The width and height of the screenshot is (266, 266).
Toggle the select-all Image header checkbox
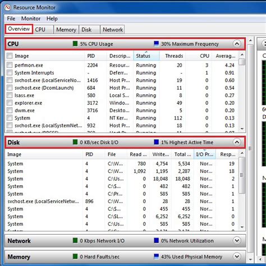point(10,56)
